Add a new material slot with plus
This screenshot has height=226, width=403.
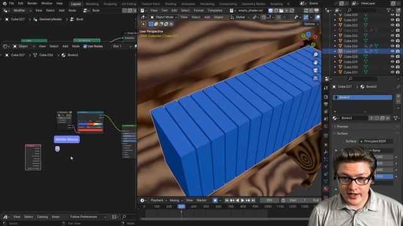(398, 96)
